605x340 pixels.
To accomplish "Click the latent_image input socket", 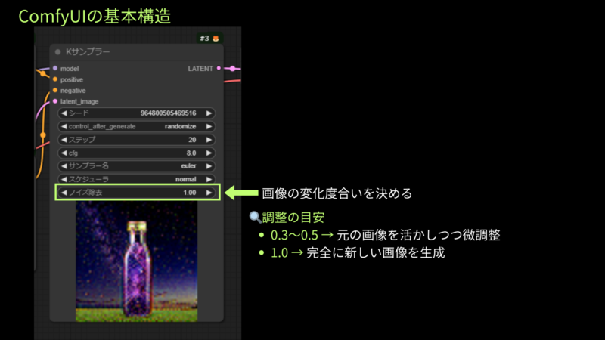I will (55, 101).
